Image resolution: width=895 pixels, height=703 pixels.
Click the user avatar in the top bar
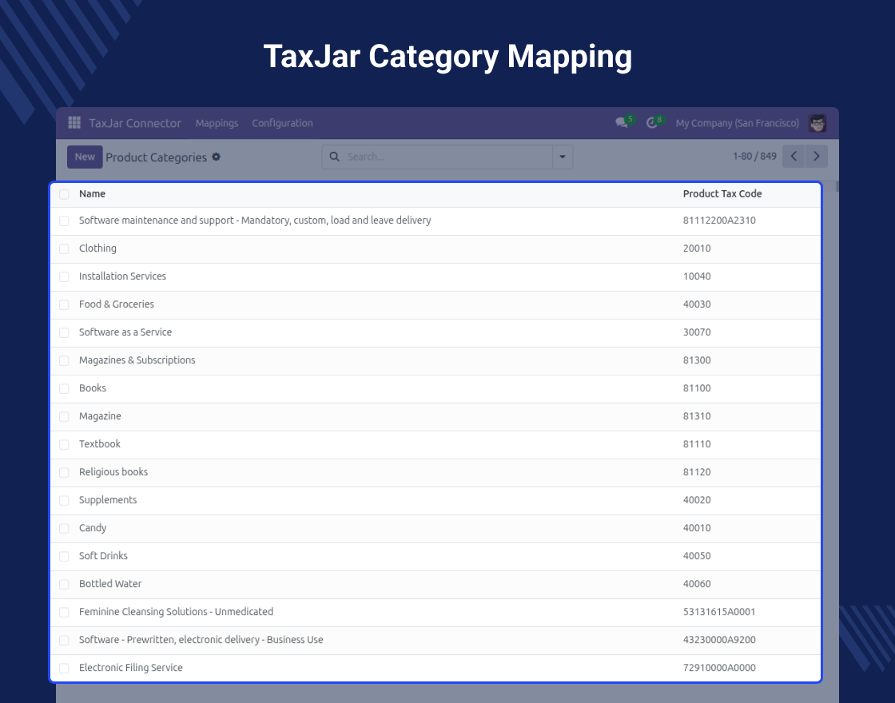(817, 123)
